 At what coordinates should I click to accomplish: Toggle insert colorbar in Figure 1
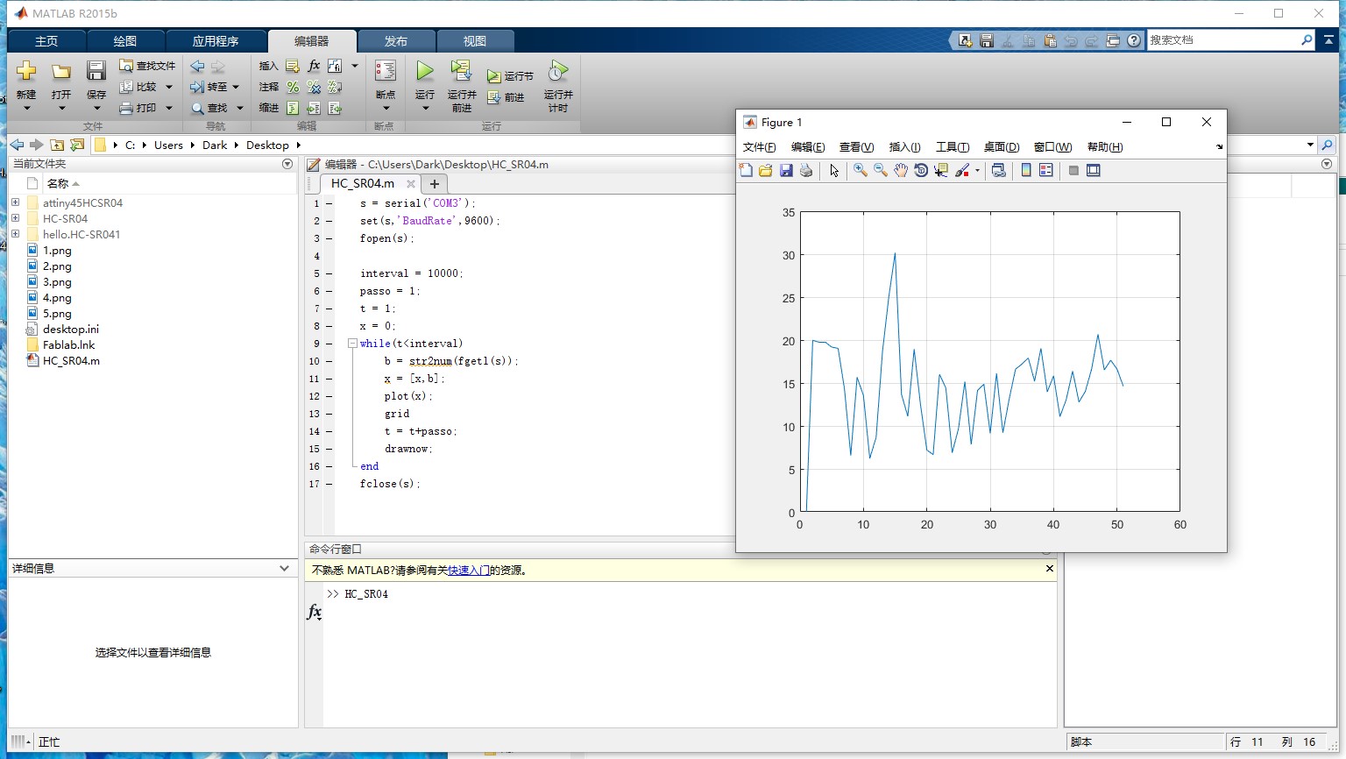(x=1026, y=171)
